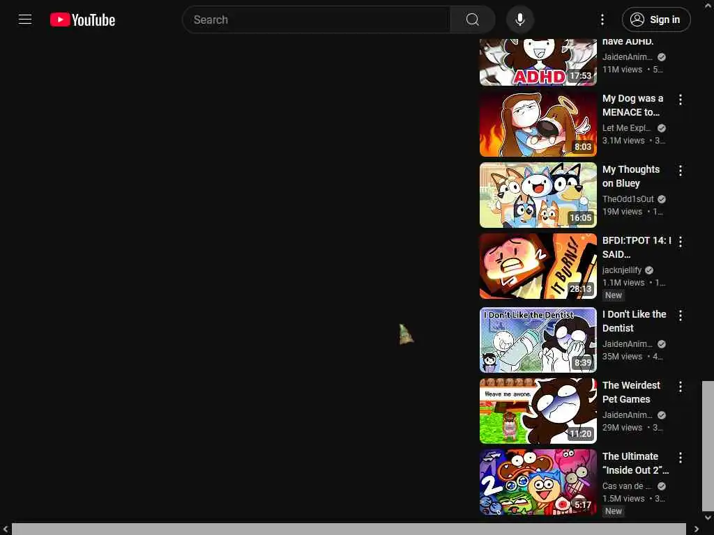Click the scroll down arrow
This screenshot has height=535, width=714.
click(708, 518)
